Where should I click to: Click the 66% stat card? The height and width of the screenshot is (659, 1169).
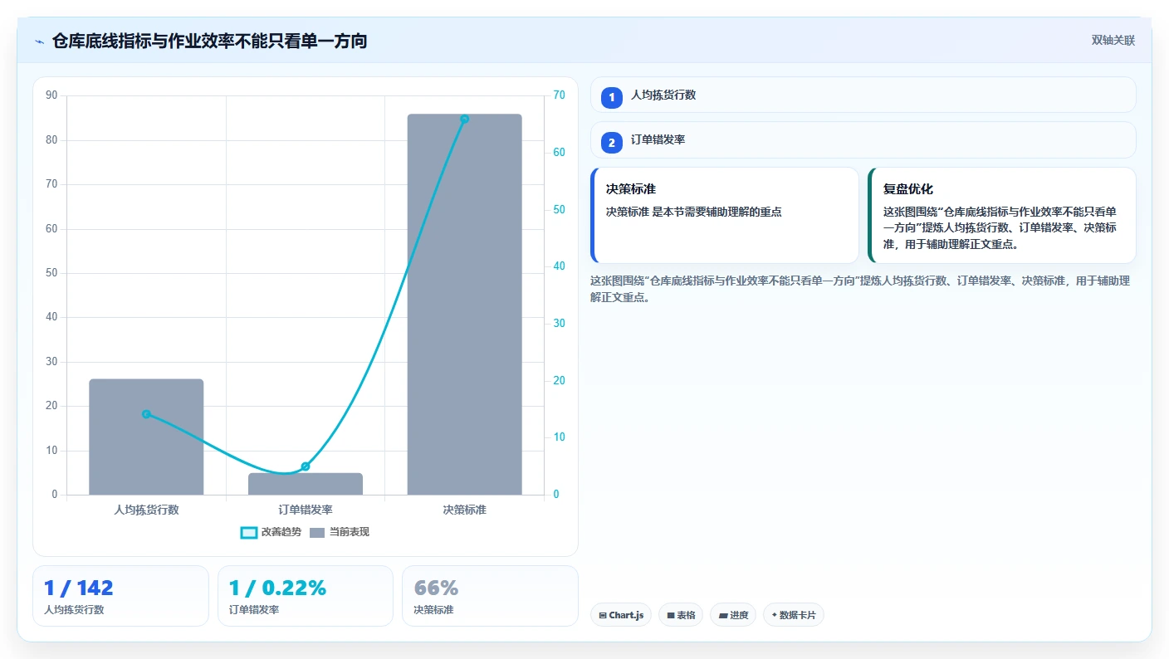point(490,596)
